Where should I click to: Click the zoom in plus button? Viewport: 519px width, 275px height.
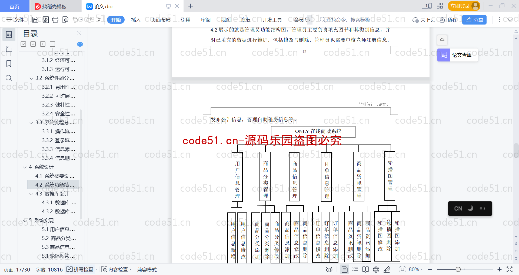click(499, 269)
